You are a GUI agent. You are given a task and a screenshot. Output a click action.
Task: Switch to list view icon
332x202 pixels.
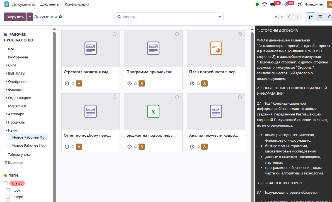(320, 17)
